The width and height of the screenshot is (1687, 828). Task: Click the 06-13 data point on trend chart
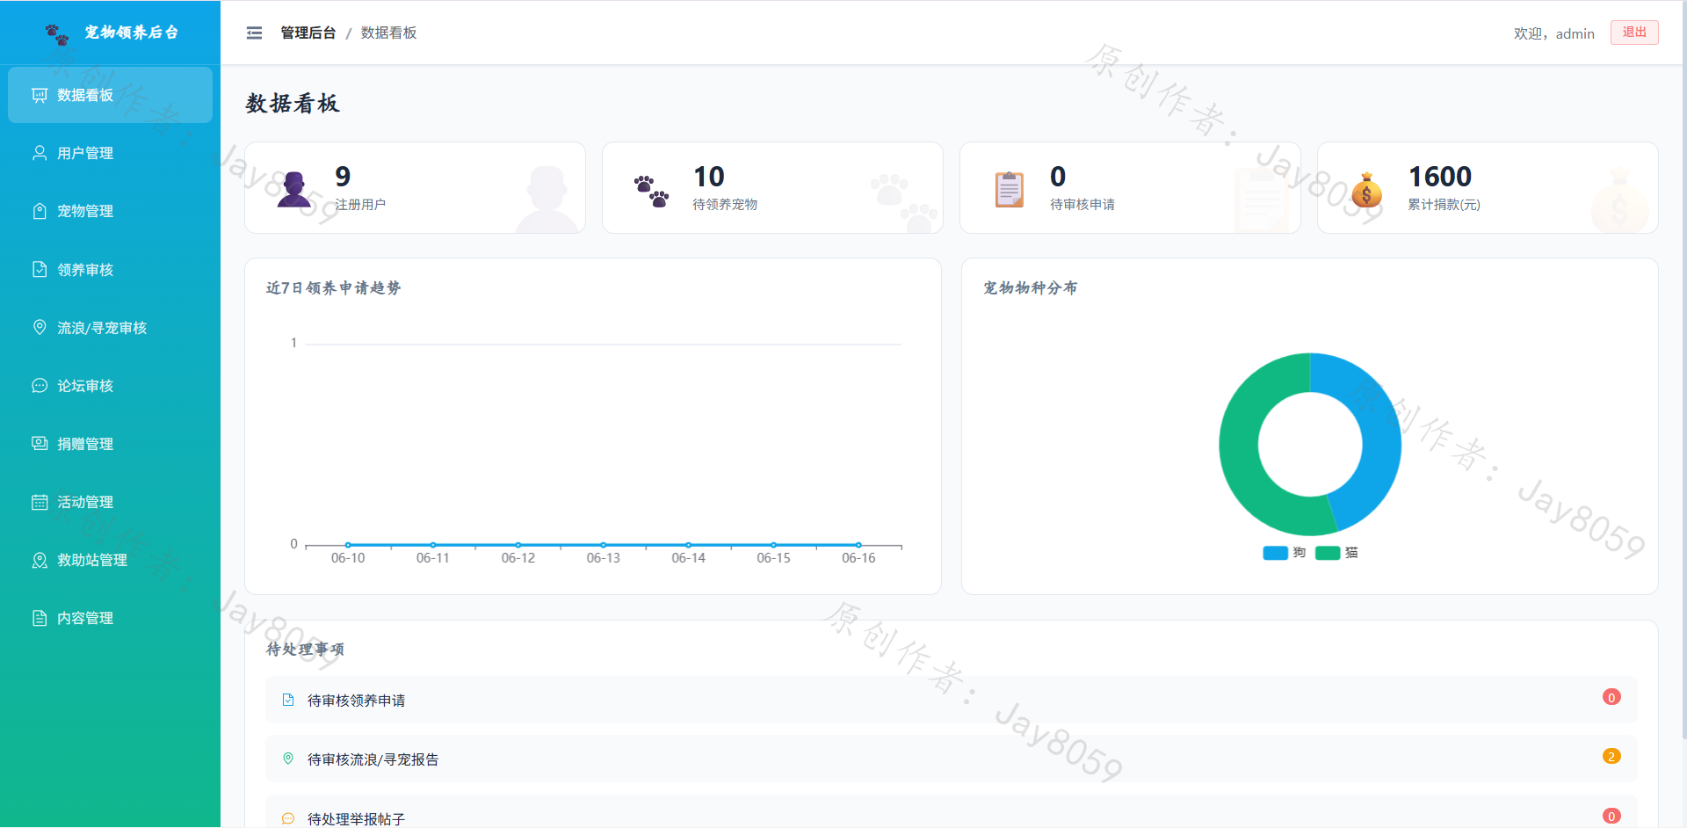604,545
